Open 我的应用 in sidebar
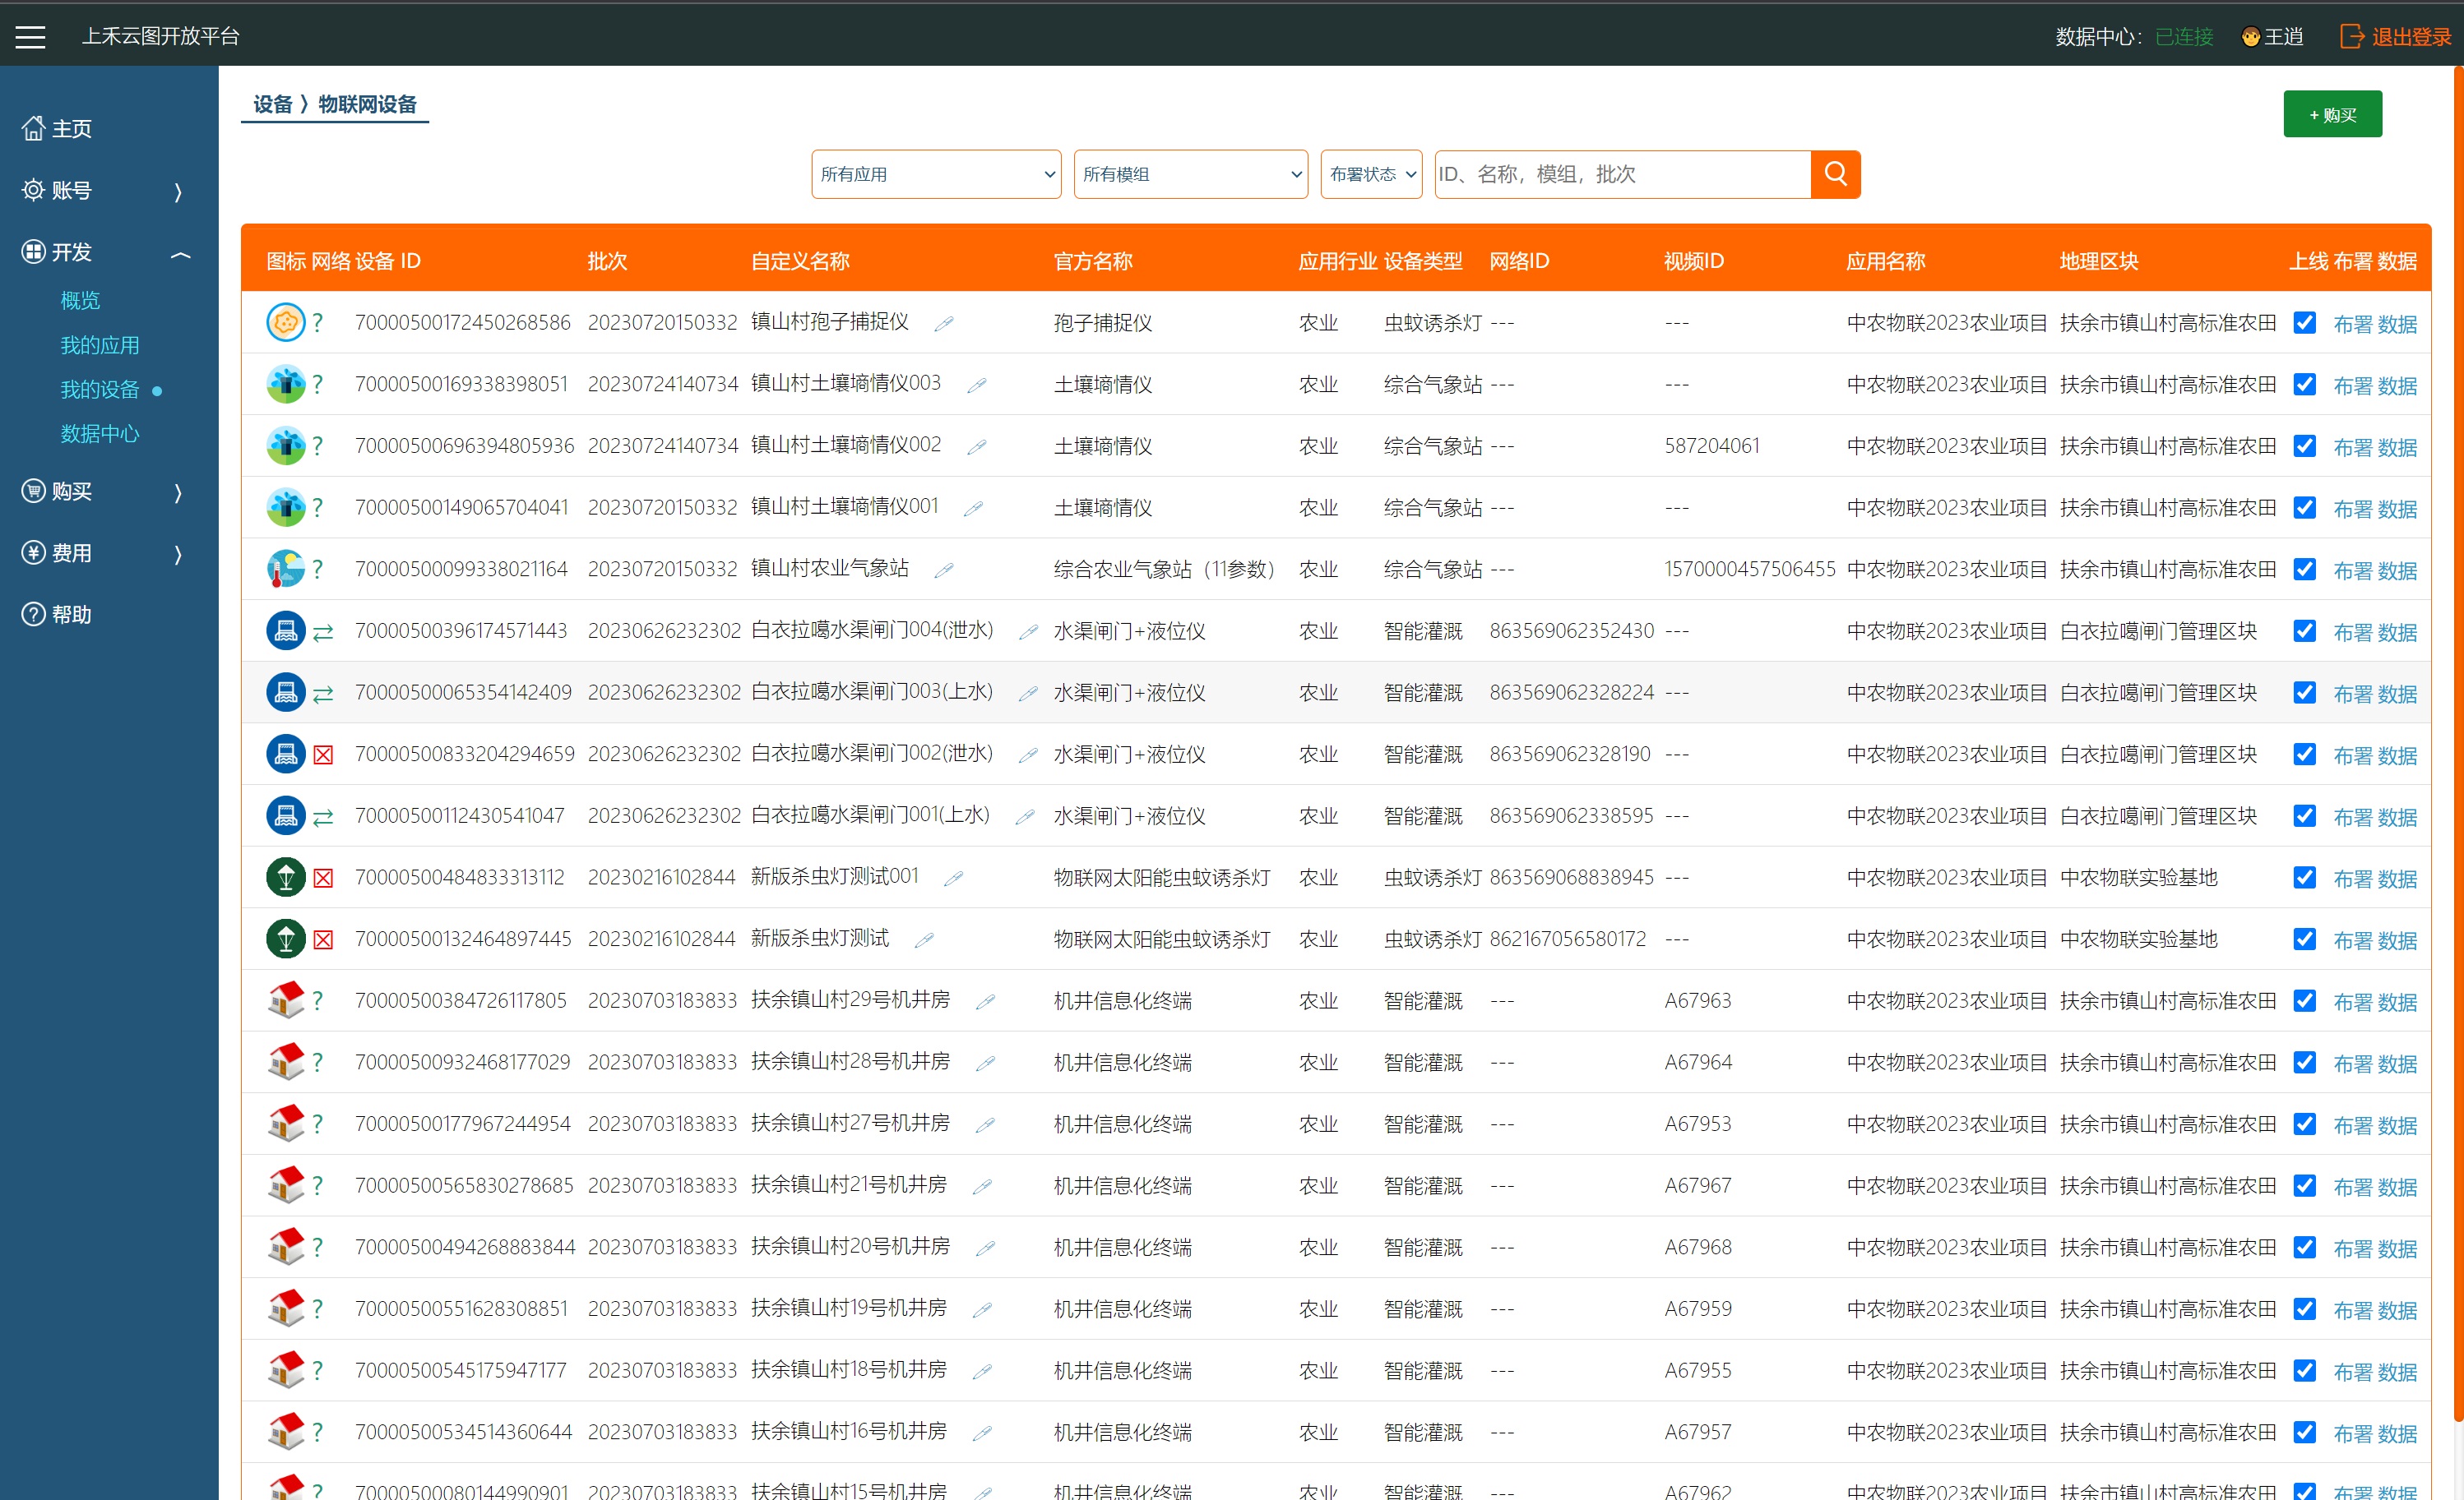Viewport: 2464px width, 1500px height. point(100,344)
